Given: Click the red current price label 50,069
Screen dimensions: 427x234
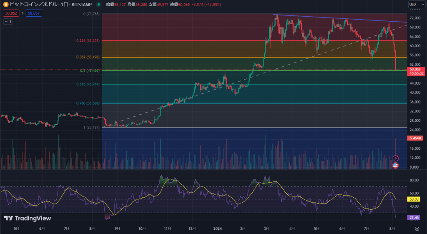Looking at the screenshot, I should tap(416, 69).
